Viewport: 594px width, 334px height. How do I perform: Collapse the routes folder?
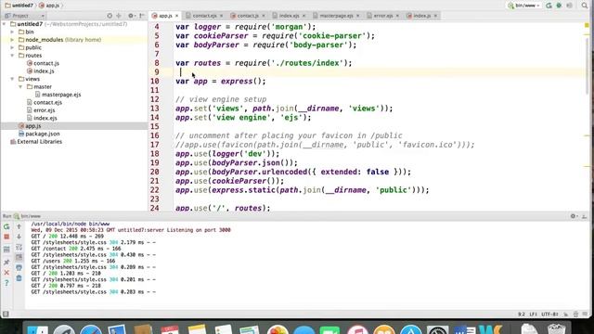12,56
